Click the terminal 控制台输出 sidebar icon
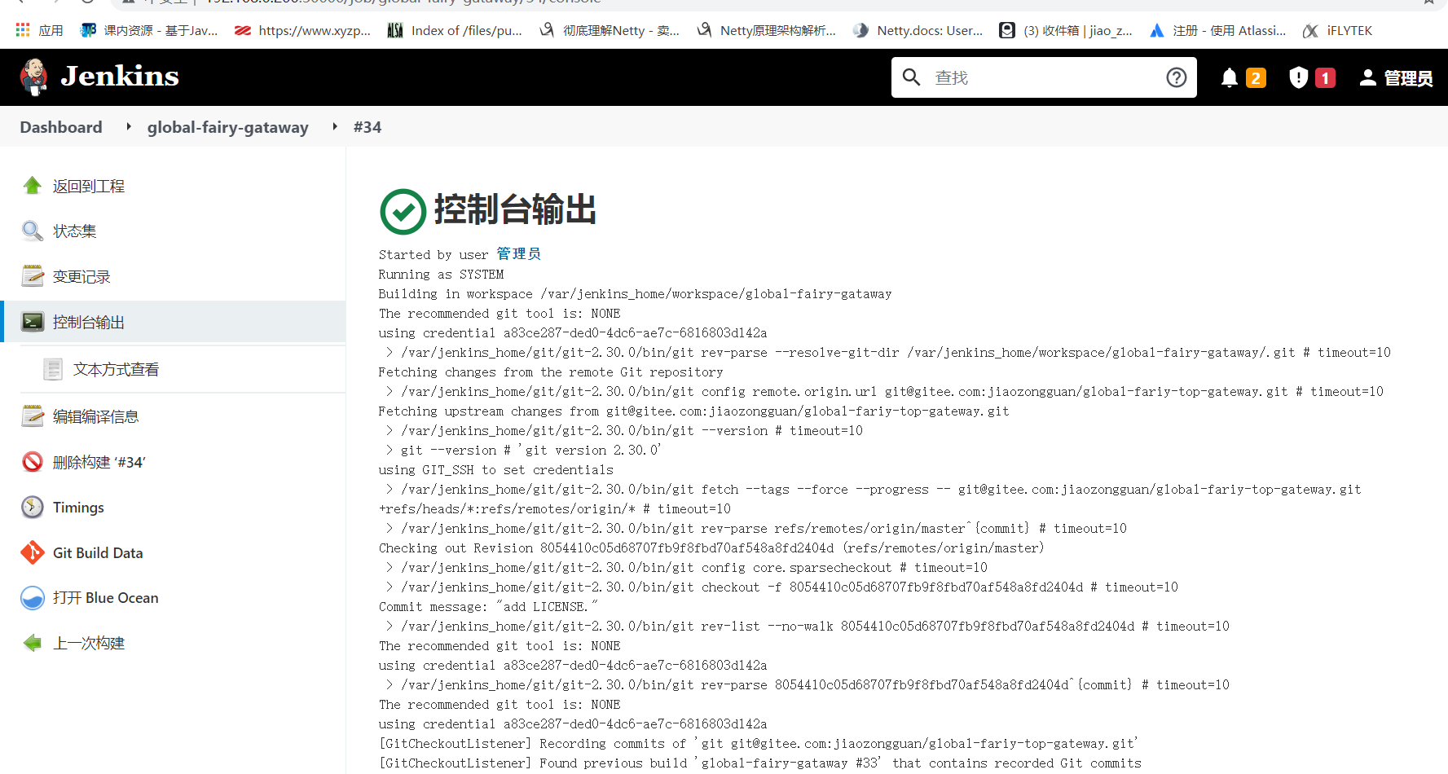 33,322
